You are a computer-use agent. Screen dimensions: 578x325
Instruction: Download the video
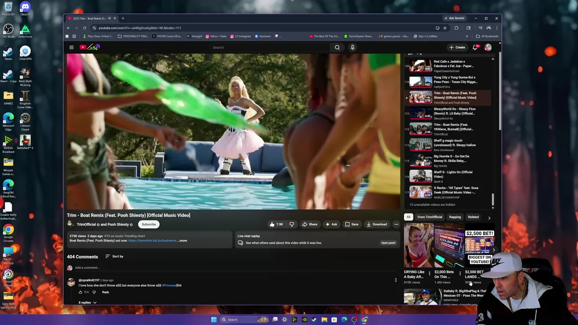point(377,224)
